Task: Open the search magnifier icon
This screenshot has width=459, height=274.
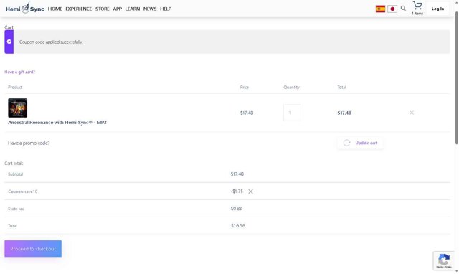Action: [403, 8]
